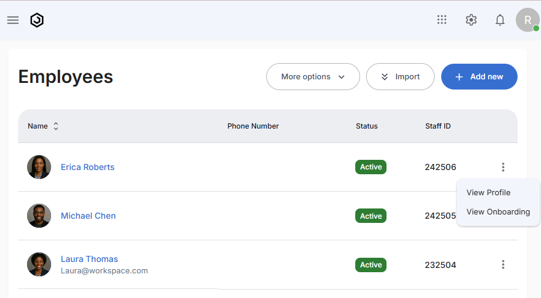Choose View Onboarding from the context menu
The image size is (541, 298).
[498, 212]
